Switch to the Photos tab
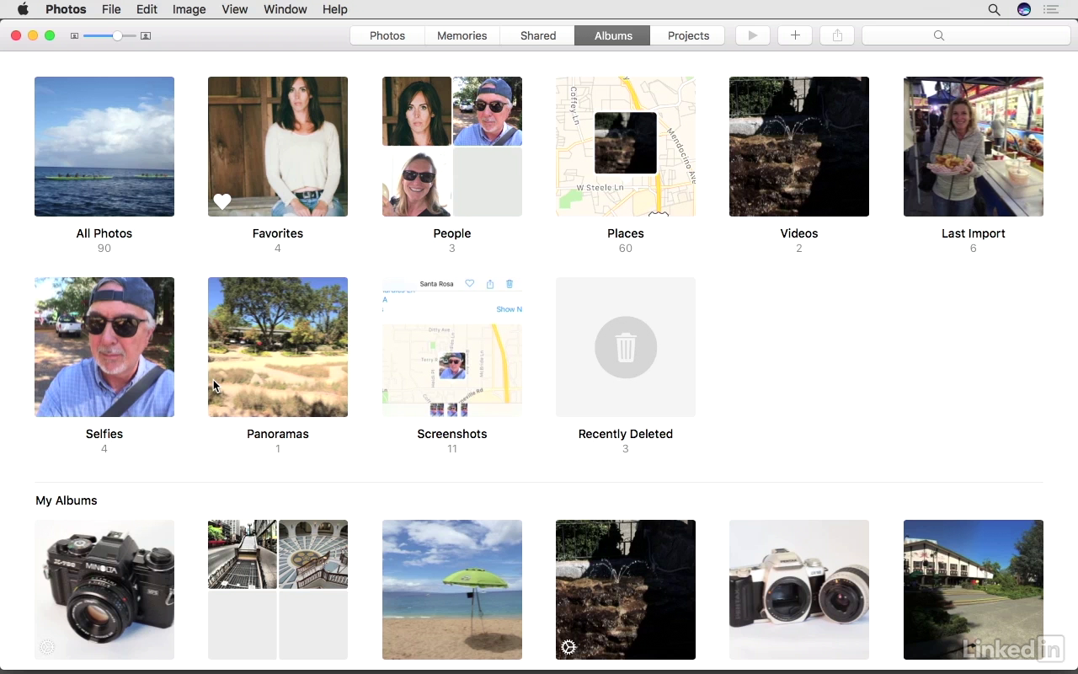Viewport: 1078px width, 674px height. pos(387,35)
